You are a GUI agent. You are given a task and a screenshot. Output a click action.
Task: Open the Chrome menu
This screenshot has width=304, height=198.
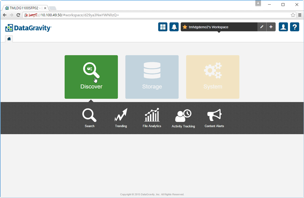(300, 15)
